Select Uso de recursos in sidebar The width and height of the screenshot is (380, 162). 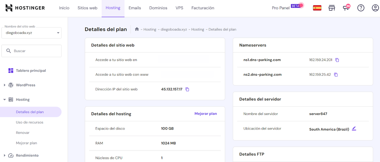click(29, 122)
